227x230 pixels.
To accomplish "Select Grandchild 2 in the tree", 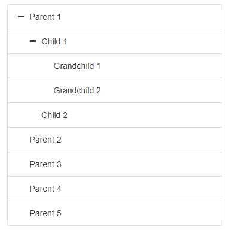I will [115, 90].
